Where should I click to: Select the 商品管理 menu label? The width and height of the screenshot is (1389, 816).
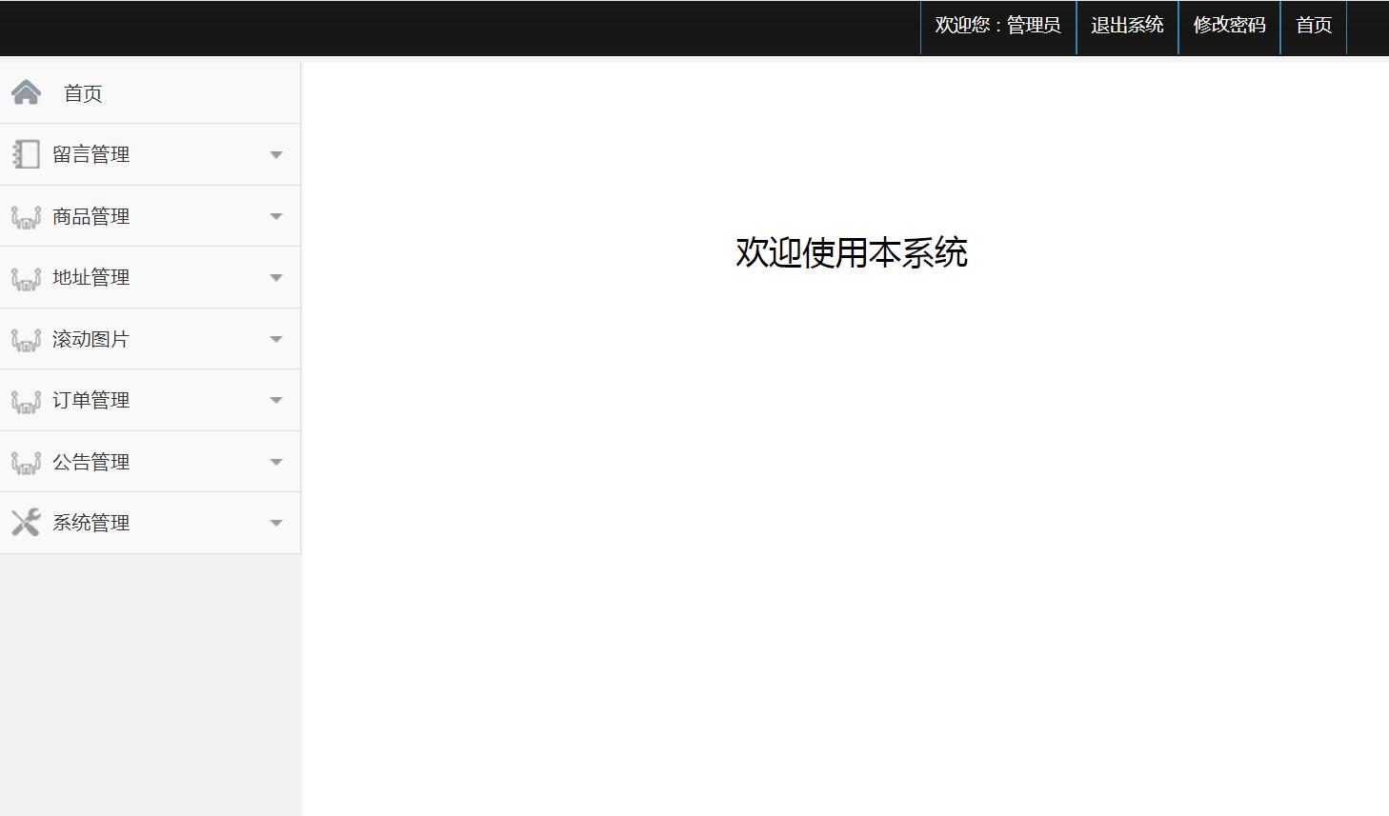91,216
